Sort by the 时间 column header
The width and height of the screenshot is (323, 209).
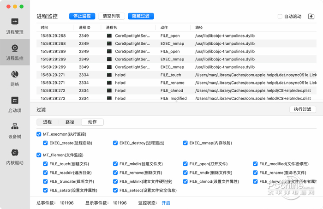click(44, 27)
